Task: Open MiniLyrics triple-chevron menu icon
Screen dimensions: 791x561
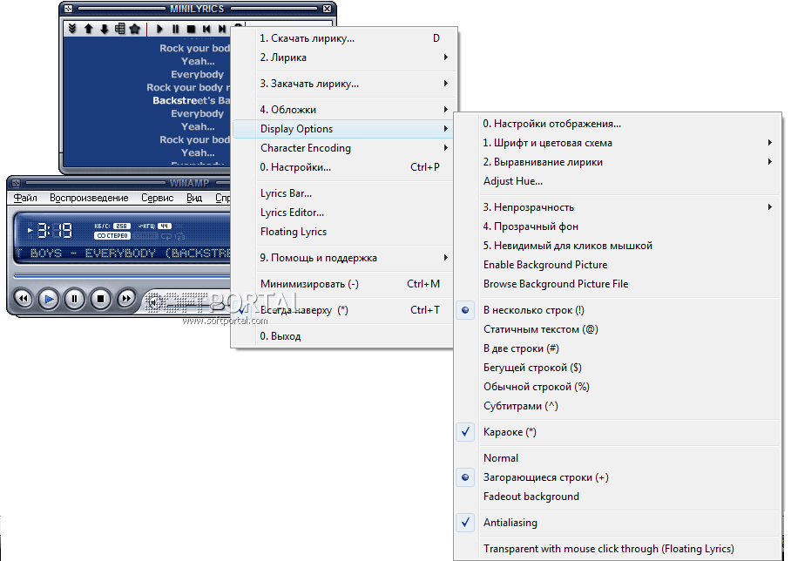Action: tap(72, 29)
